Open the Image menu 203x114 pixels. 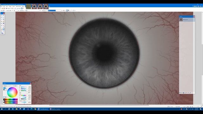[10, 6]
